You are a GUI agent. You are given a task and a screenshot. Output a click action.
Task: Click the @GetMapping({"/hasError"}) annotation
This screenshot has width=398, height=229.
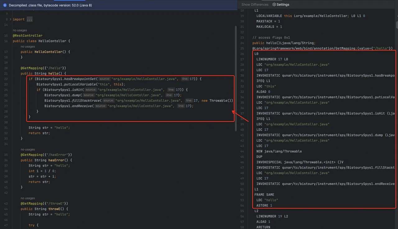46,155
